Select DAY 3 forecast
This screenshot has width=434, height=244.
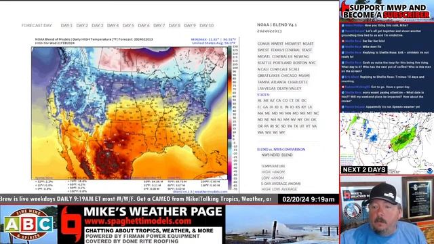click(x=98, y=26)
